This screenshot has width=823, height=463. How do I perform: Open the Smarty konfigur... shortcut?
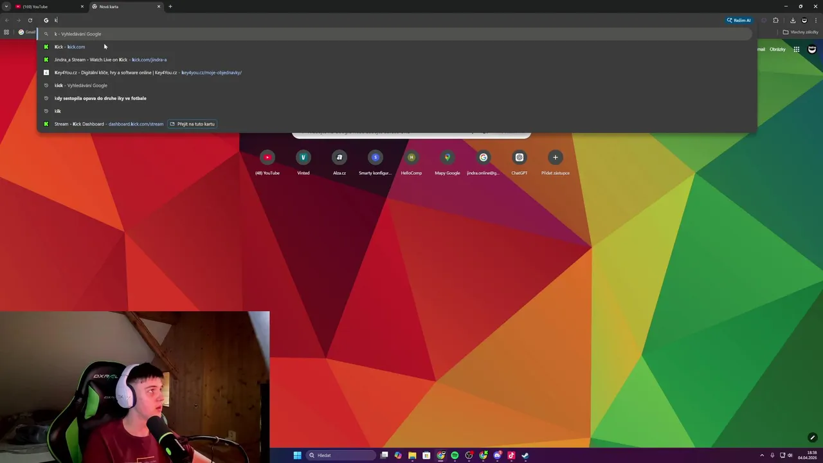pos(375,162)
